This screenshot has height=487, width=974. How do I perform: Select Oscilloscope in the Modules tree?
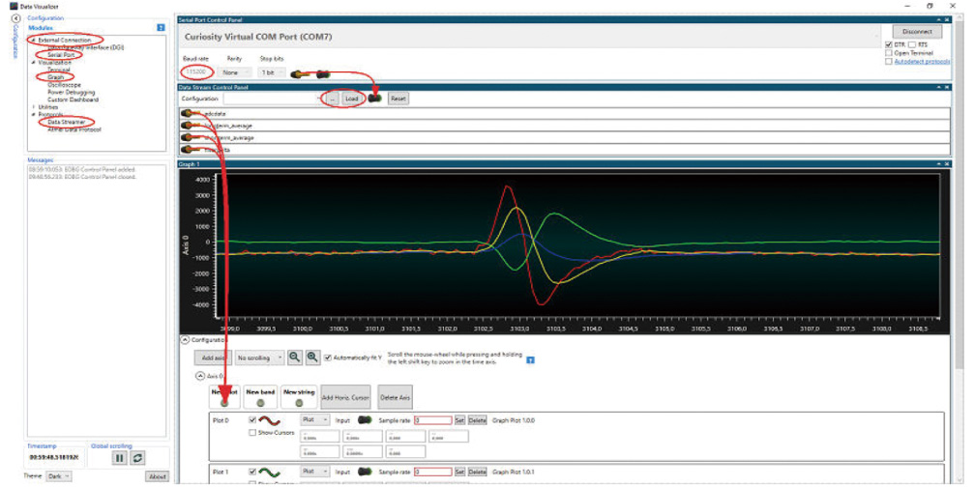point(65,84)
